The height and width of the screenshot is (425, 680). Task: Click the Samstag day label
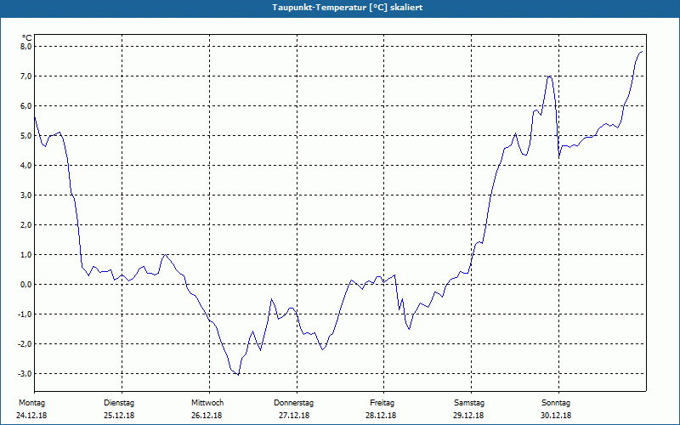(469, 403)
